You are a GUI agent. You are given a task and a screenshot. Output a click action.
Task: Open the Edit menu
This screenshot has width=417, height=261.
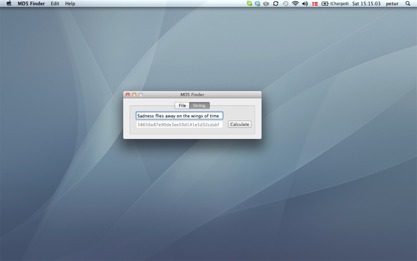click(55, 4)
